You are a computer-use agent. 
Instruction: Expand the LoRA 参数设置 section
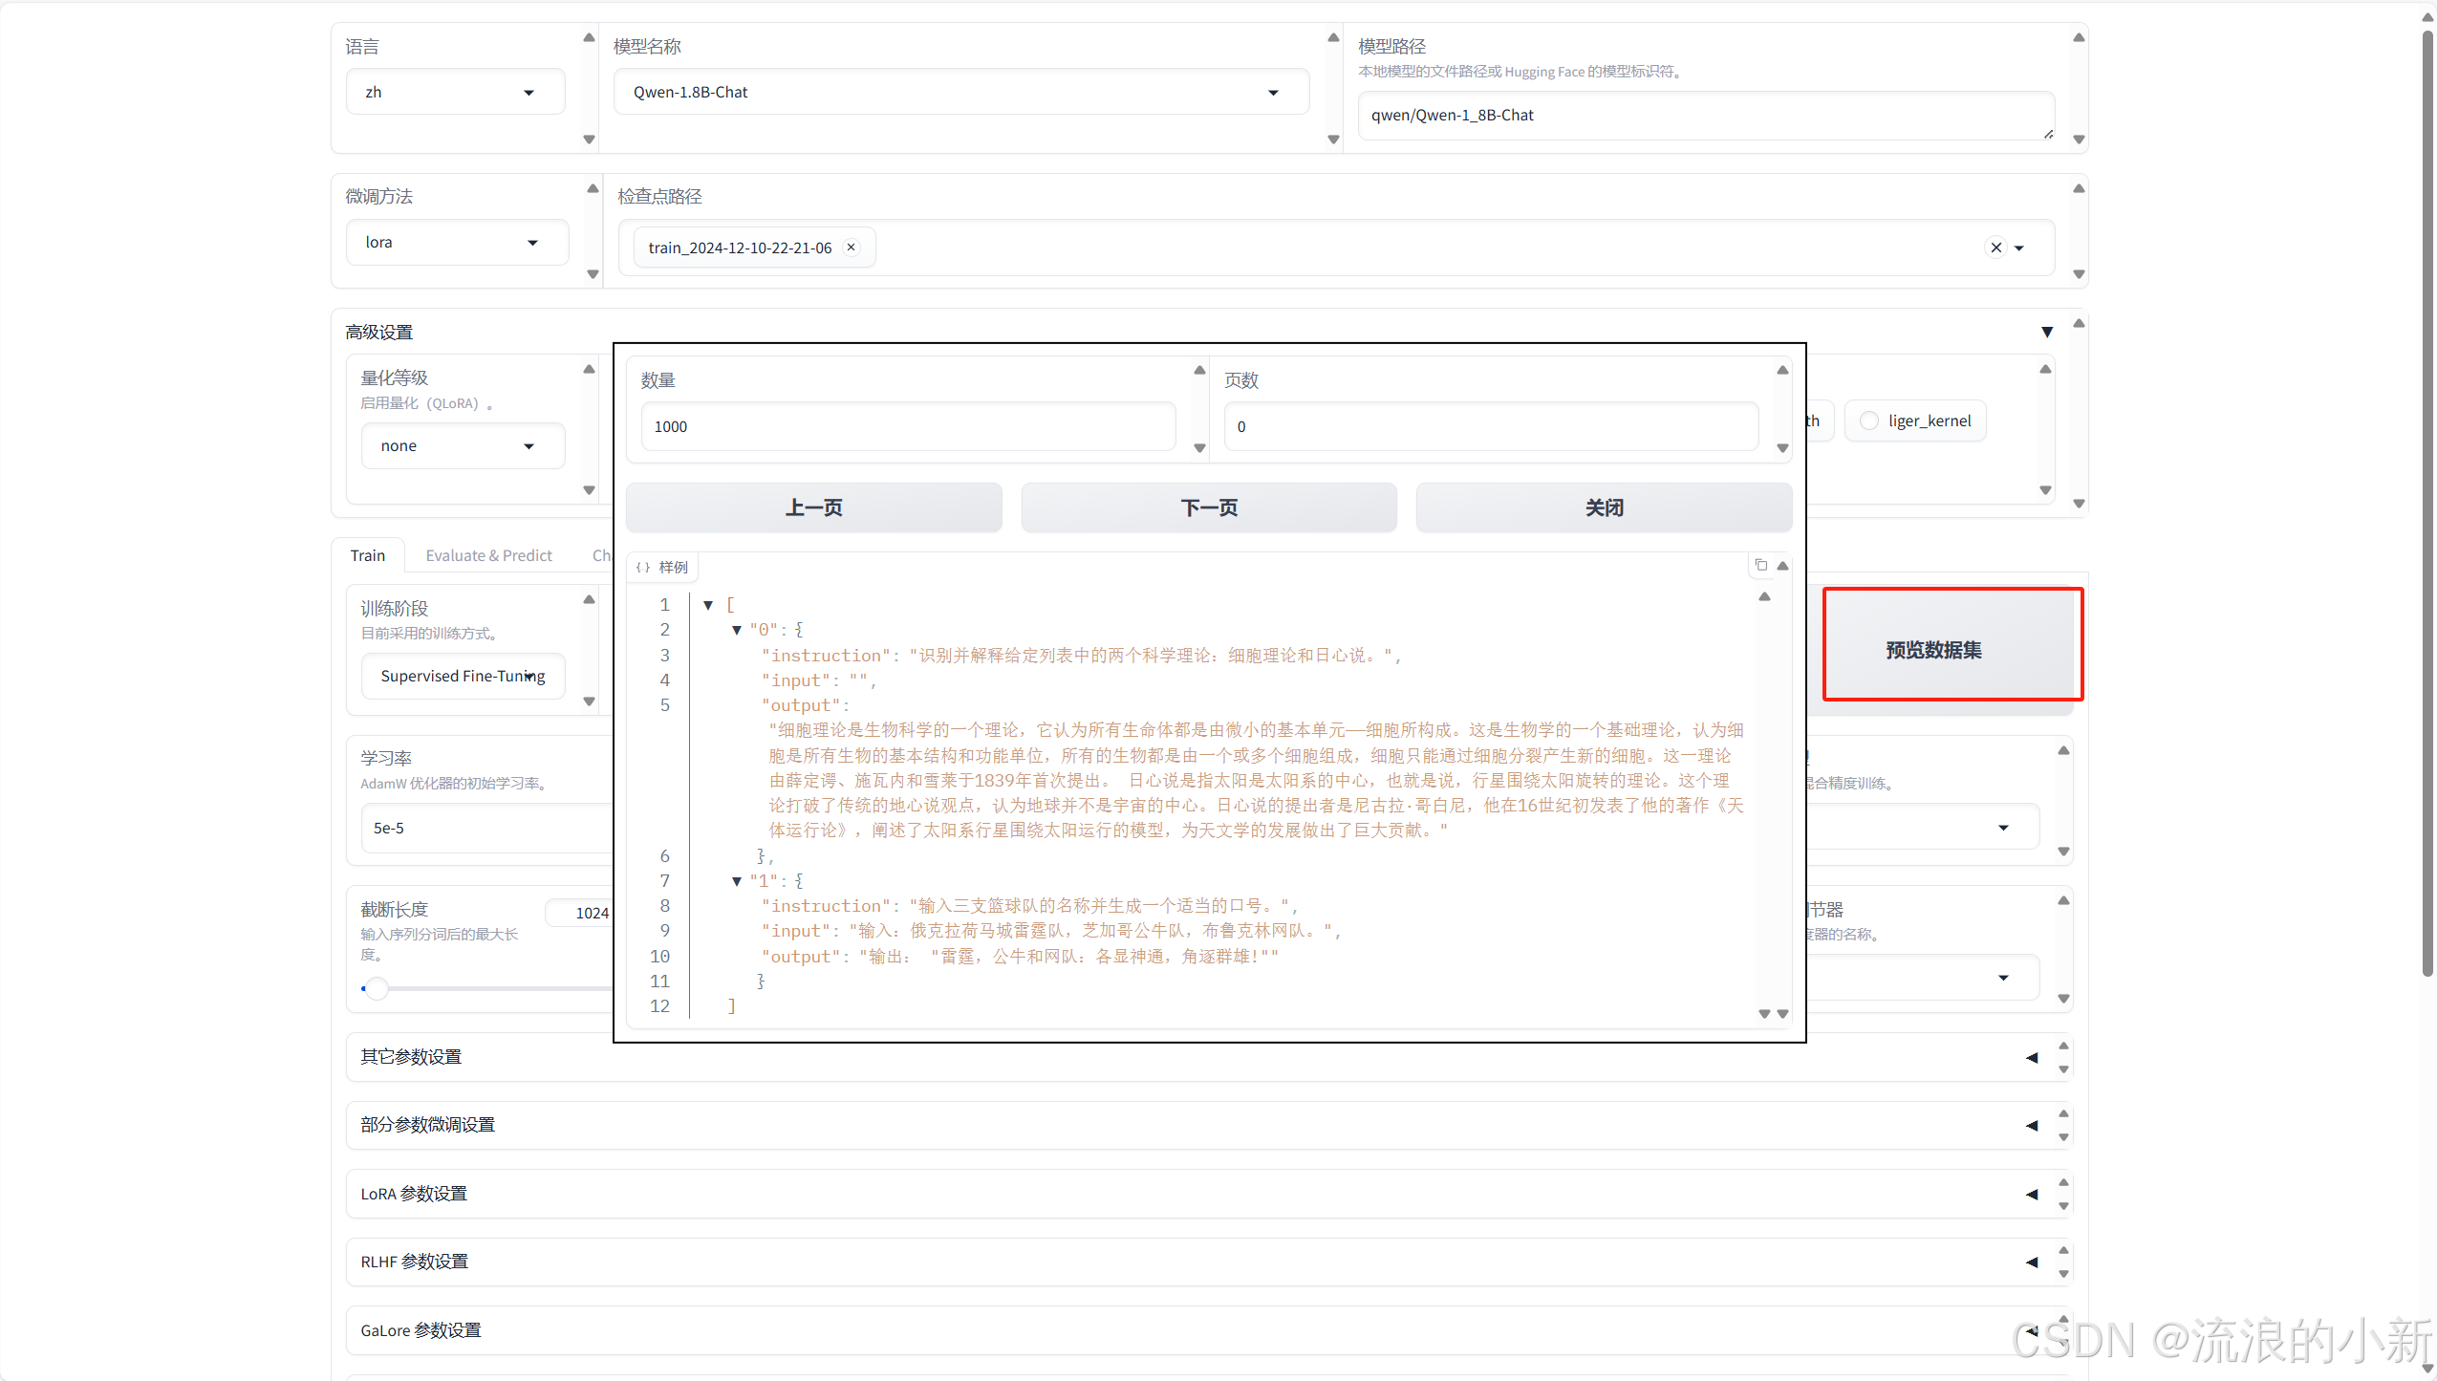(x=2031, y=1194)
